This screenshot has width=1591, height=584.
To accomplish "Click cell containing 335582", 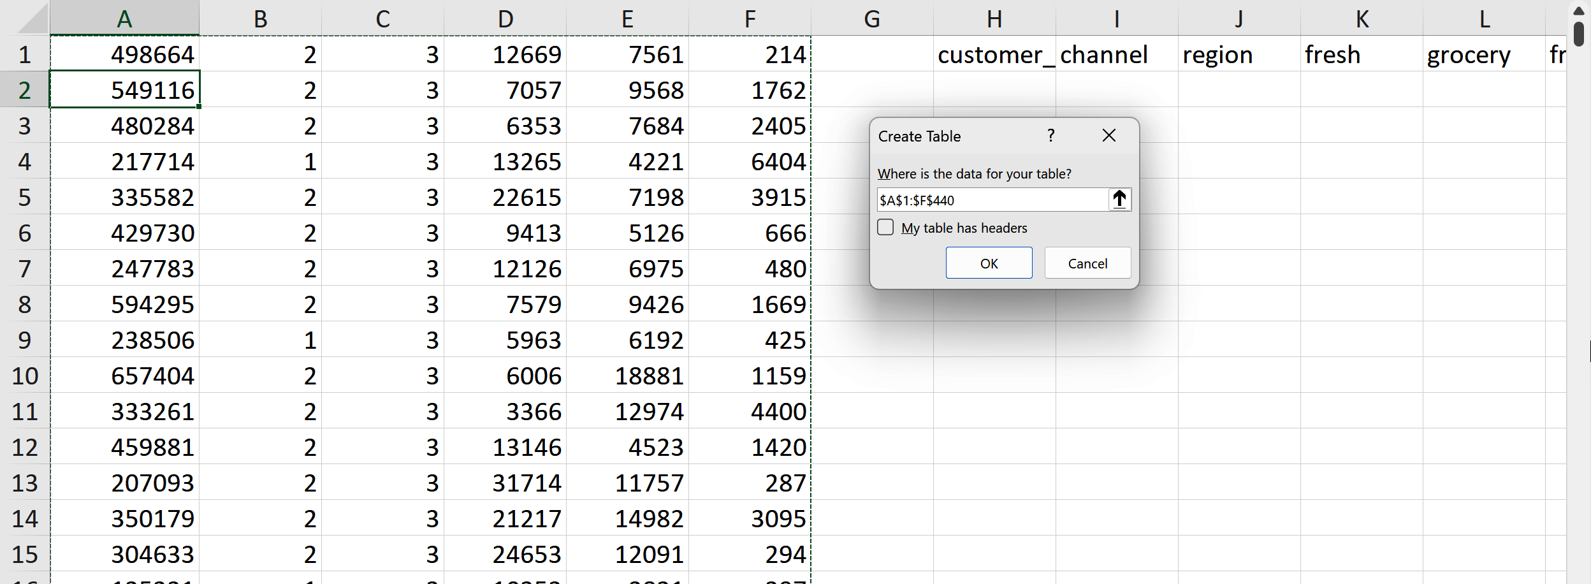I will click(125, 197).
